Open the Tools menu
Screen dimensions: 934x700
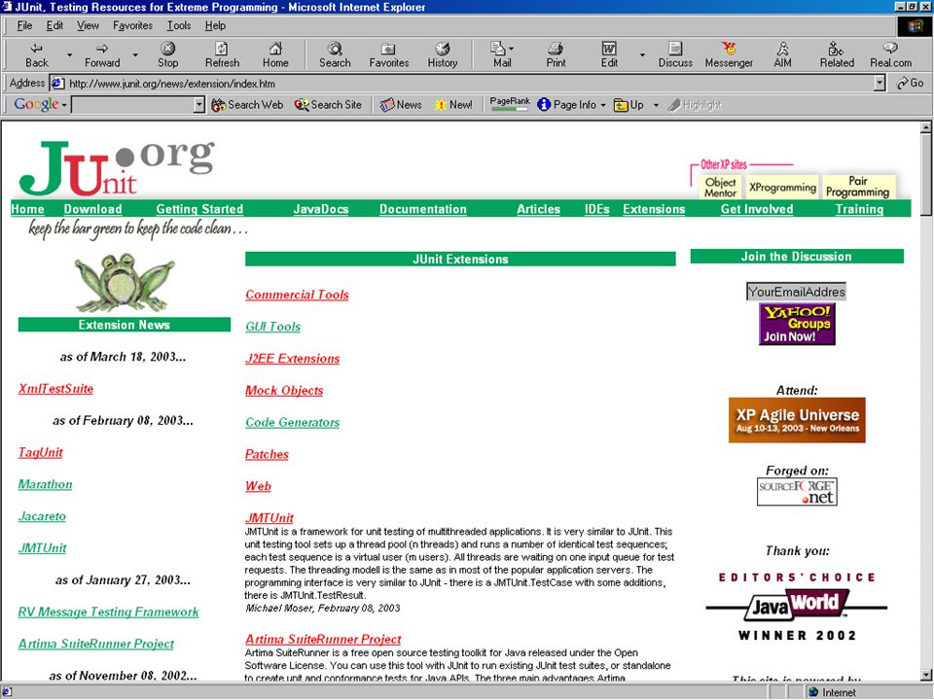[x=179, y=25]
